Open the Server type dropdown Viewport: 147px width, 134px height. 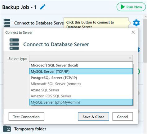[x=81, y=58]
